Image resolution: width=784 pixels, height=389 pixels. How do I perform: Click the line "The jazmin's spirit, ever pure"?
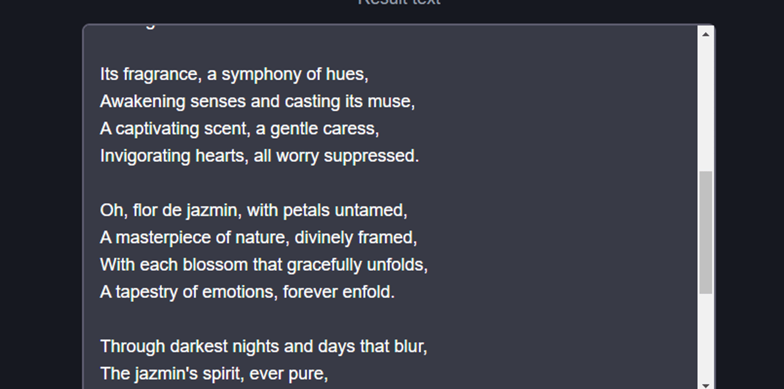point(214,374)
